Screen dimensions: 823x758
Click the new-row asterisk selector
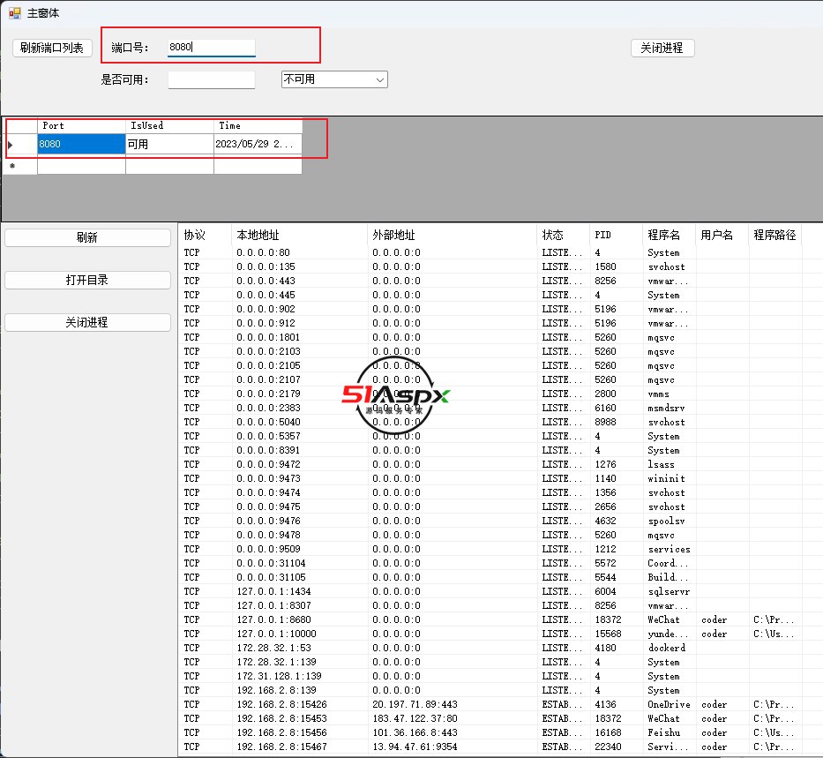click(x=21, y=166)
